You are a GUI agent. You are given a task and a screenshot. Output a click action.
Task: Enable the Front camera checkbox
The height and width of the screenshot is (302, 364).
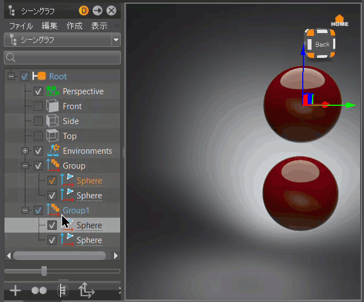click(38, 106)
